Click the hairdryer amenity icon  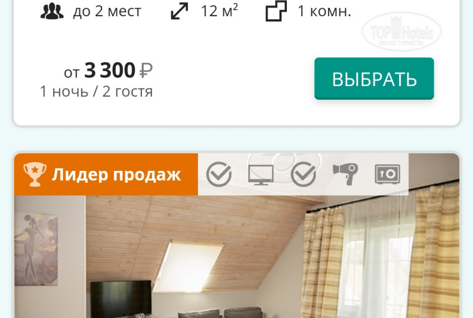coord(345,174)
